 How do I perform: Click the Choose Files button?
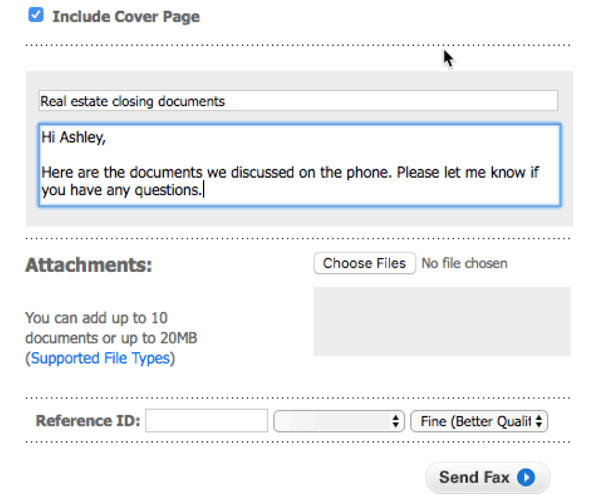(364, 263)
